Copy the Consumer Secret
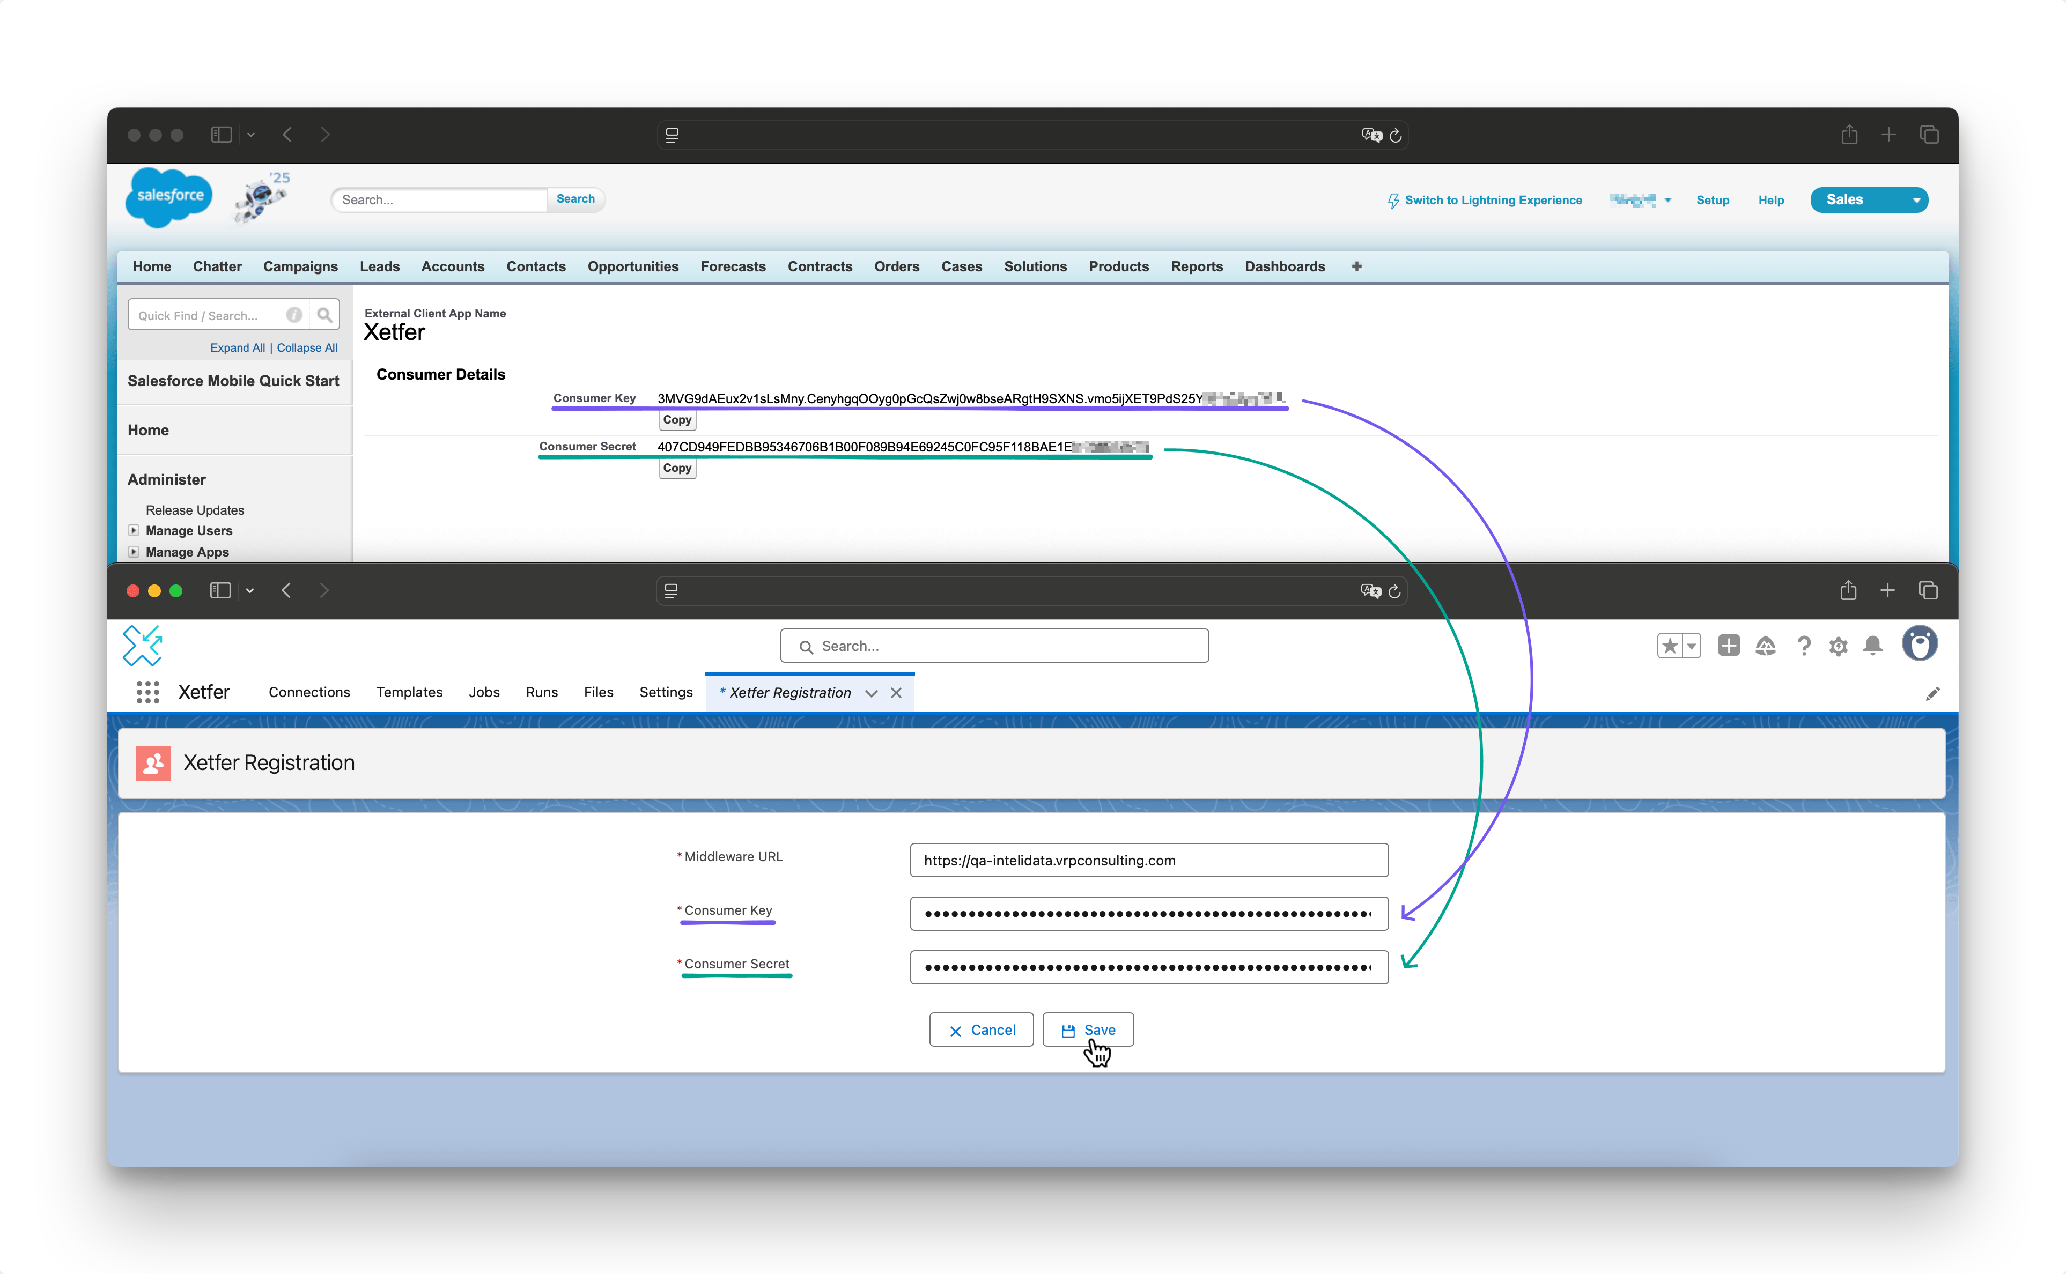Image resolution: width=2066 pixels, height=1274 pixels. 677,469
